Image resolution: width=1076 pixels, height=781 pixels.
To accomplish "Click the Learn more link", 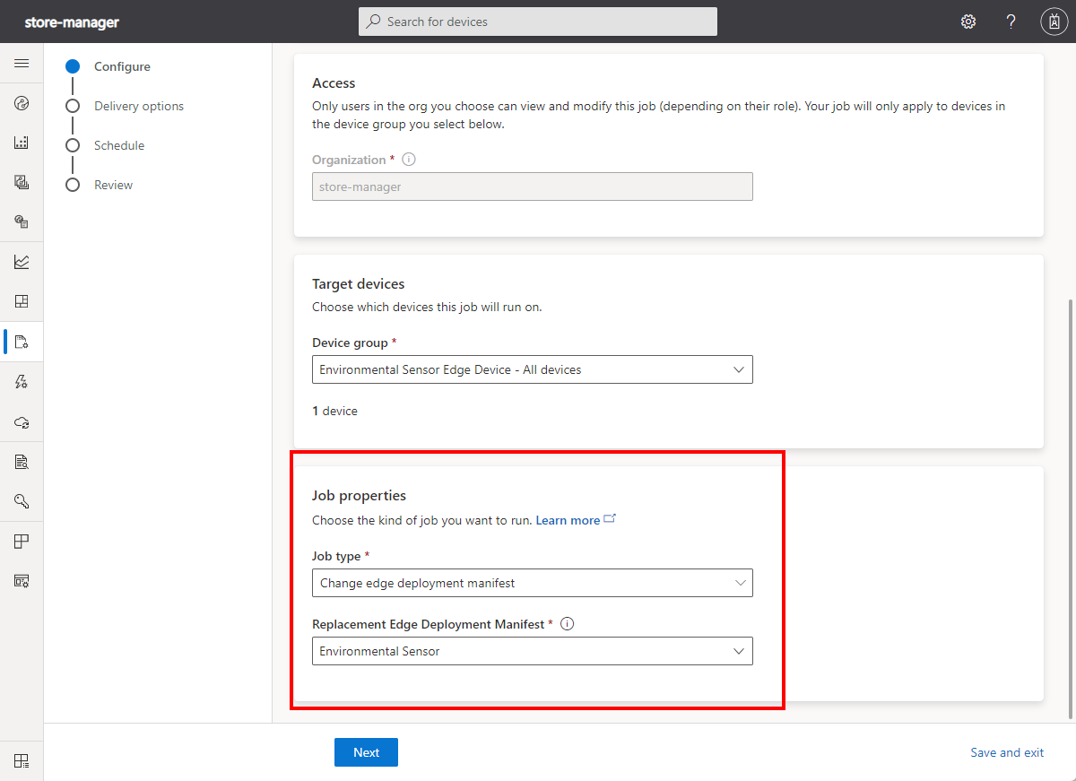I will 568,519.
